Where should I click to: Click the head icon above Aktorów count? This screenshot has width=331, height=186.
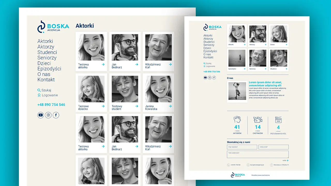(237, 120)
